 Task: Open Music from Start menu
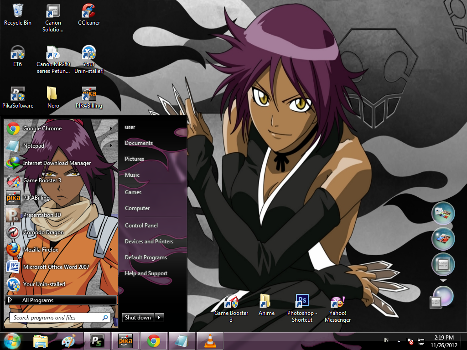click(132, 175)
